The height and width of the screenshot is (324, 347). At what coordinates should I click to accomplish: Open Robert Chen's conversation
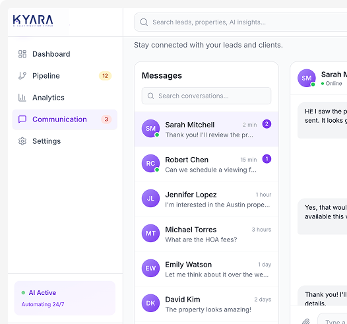coord(206,164)
